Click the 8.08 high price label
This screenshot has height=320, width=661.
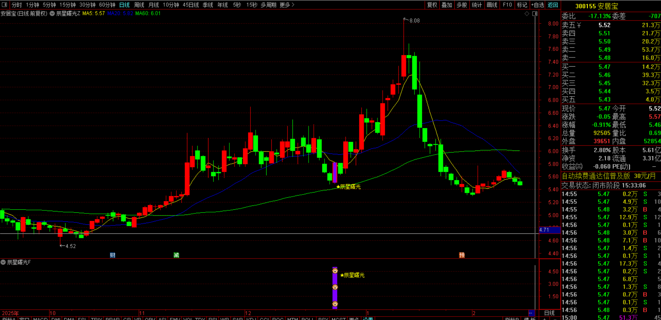415,21
